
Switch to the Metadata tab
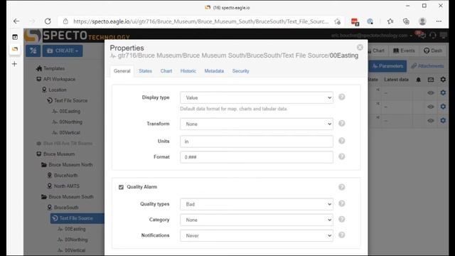pos(214,71)
